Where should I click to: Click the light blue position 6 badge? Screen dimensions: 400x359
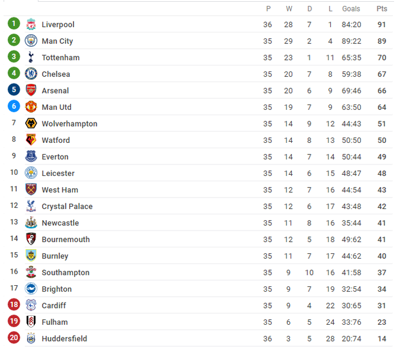pos(14,106)
